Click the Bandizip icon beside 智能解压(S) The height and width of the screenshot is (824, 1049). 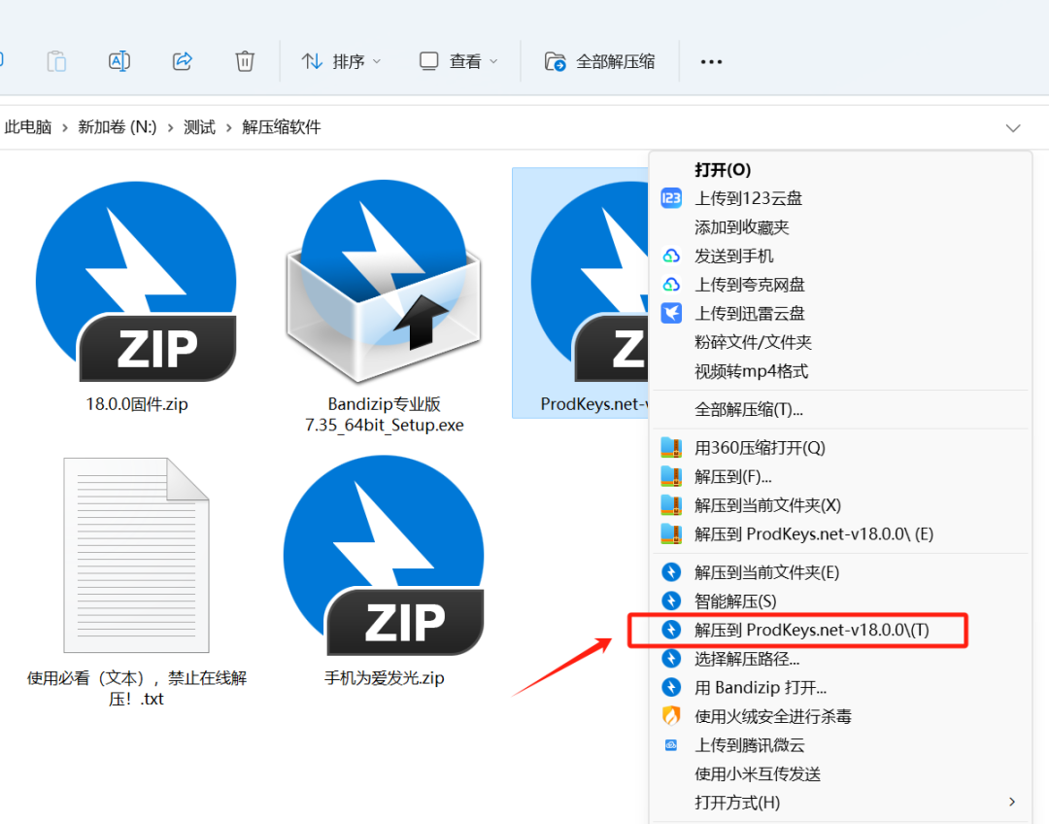click(x=671, y=601)
